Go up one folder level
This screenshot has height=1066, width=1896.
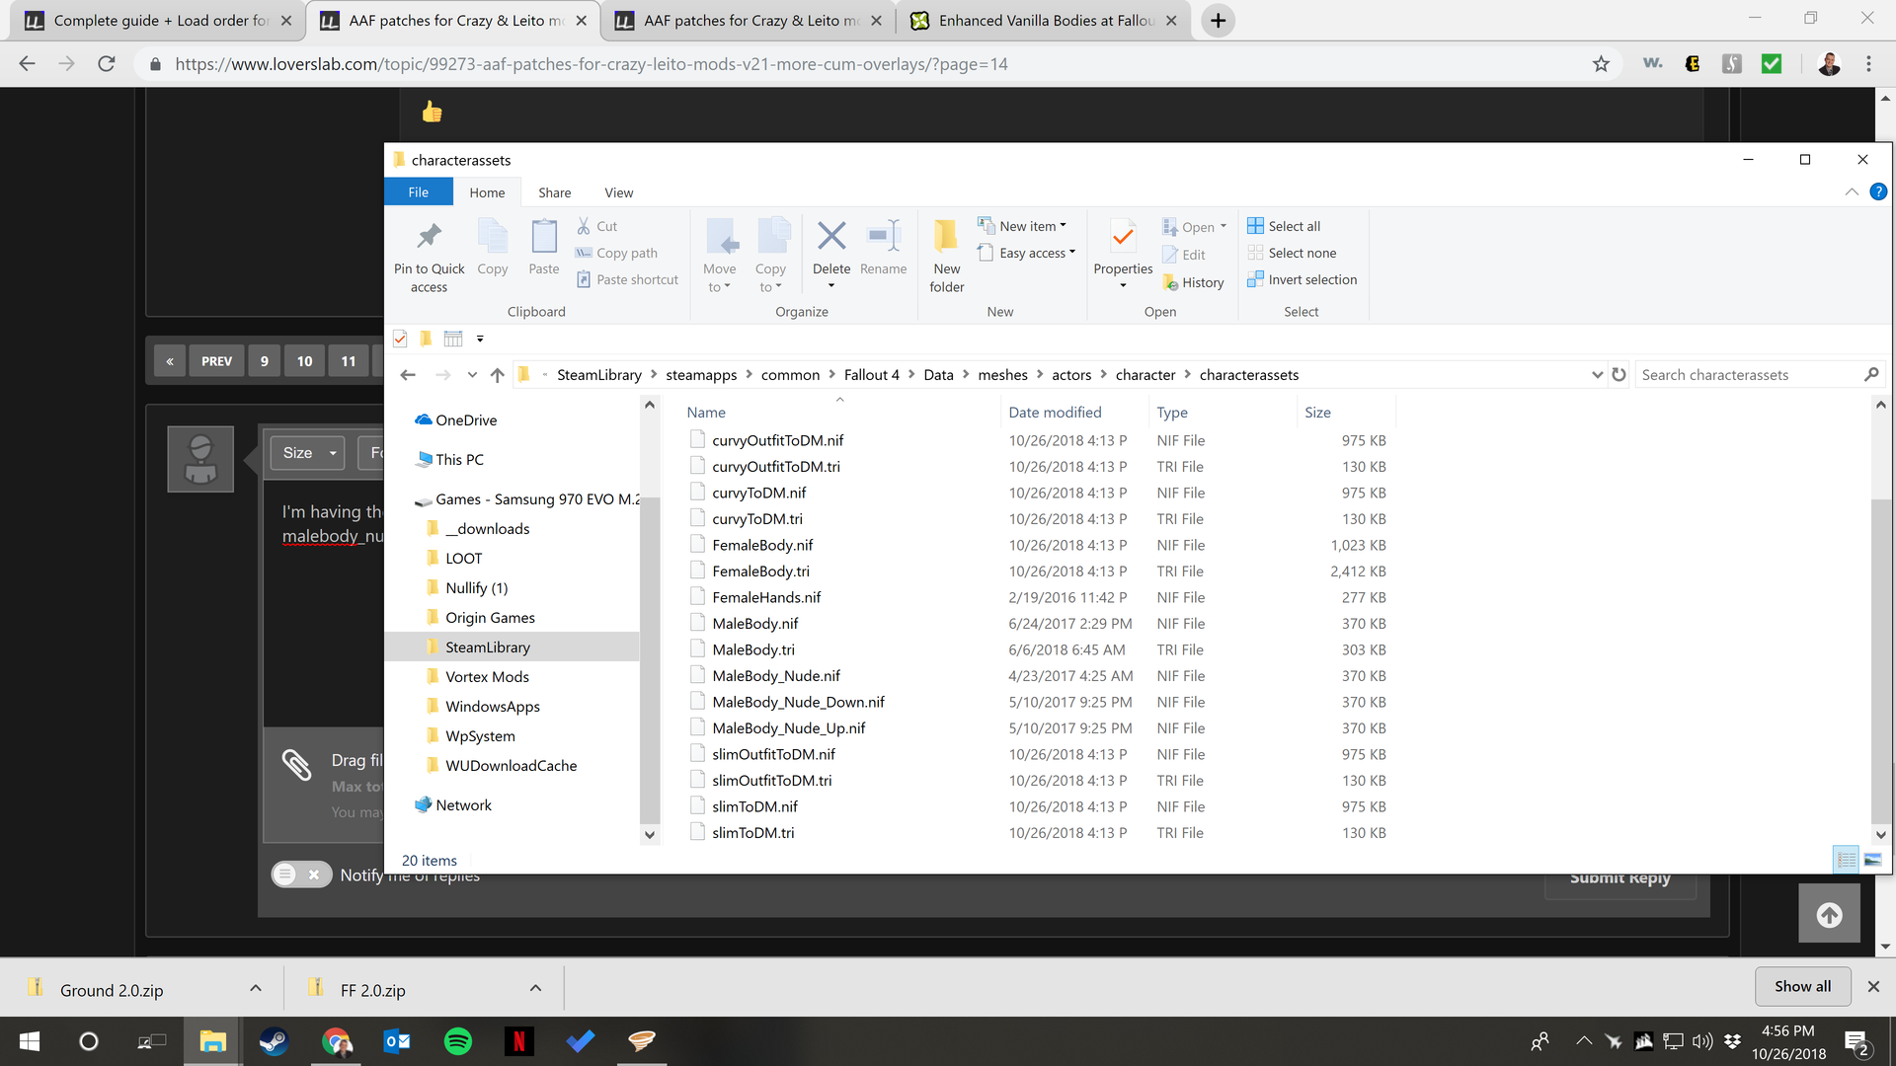pos(498,375)
